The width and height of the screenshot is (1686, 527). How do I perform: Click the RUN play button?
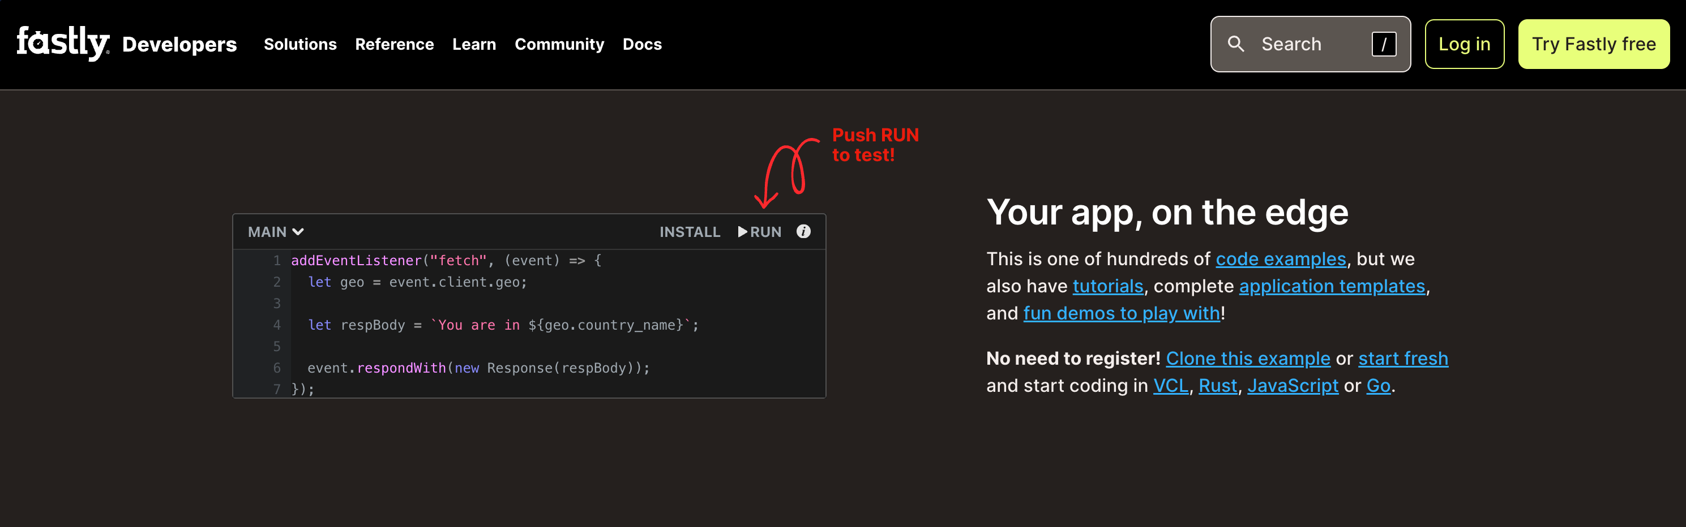coord(759,231)
